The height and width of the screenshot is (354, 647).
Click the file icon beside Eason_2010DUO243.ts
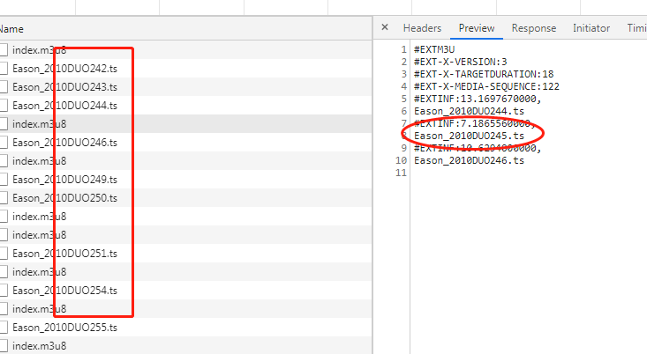point(4,87)
